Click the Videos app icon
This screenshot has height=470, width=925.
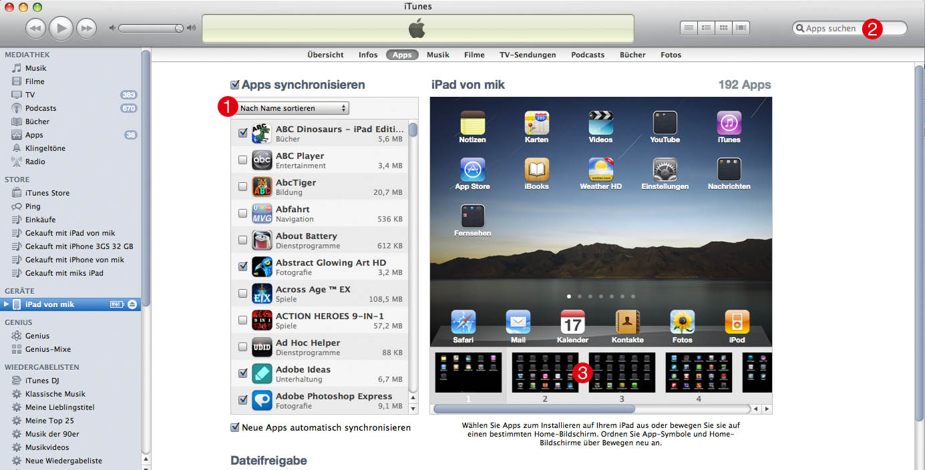coord(600,122)
